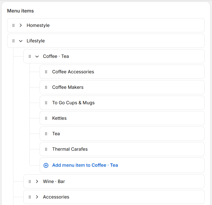212x205 pixels.
Task: Select the To Go Cups & Mugs item
Action: point(73,103)
